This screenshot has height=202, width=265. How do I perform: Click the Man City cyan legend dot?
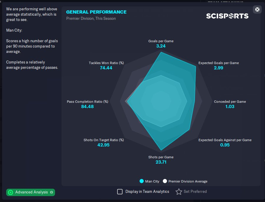[x=142, y=181]
